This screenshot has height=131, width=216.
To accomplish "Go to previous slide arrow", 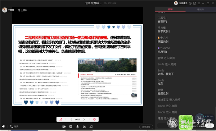I will 71,120.
